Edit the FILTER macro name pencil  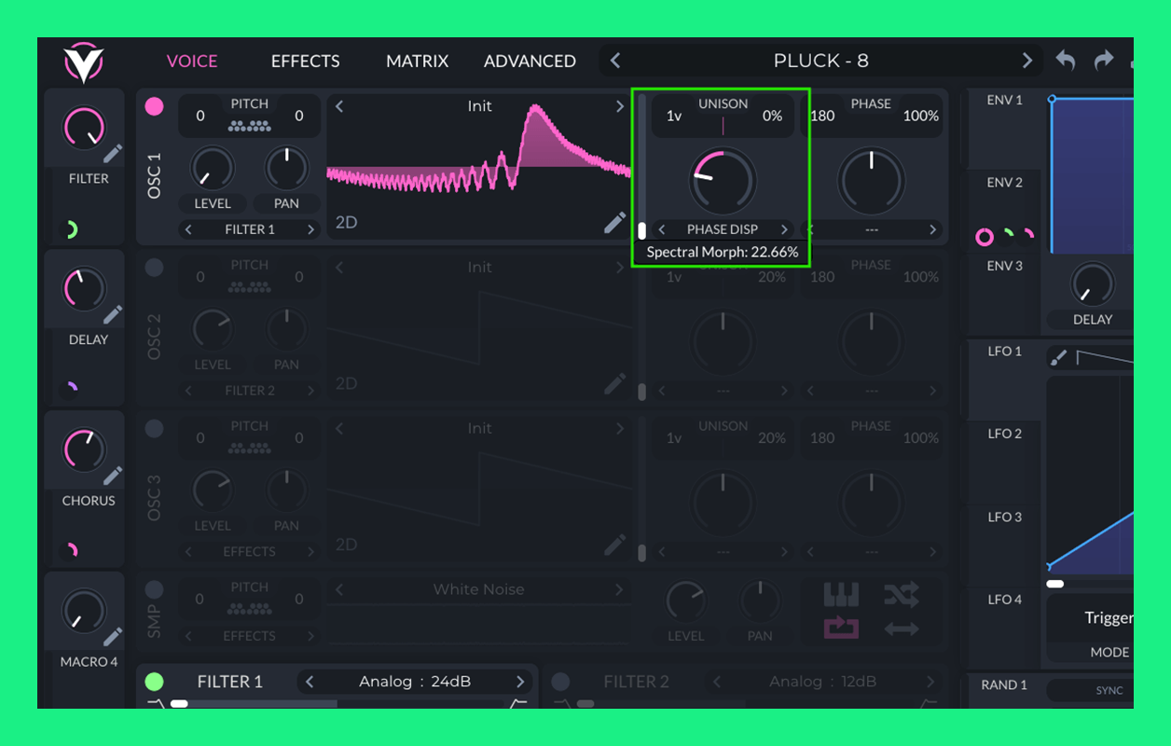(x=113, y=154)
